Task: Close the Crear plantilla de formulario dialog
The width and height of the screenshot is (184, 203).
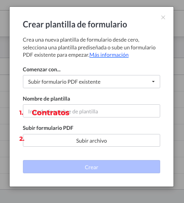Action: pyautogui.click(x=163, y=17)
